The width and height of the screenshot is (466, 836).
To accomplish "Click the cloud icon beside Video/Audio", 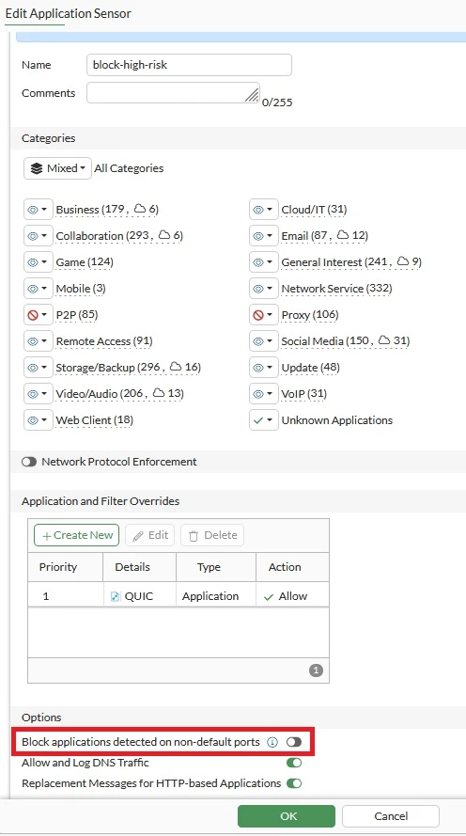I will pyautogui.click(x=159, y=393).
